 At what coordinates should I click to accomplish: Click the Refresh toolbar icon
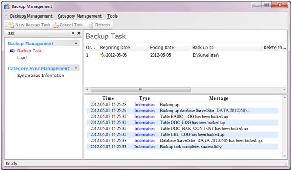91,25
